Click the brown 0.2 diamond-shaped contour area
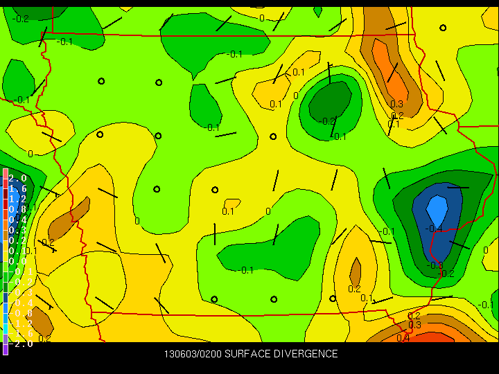Image resolution: width=499 pixels, height=374 pixels. click(x=356, y=272)
